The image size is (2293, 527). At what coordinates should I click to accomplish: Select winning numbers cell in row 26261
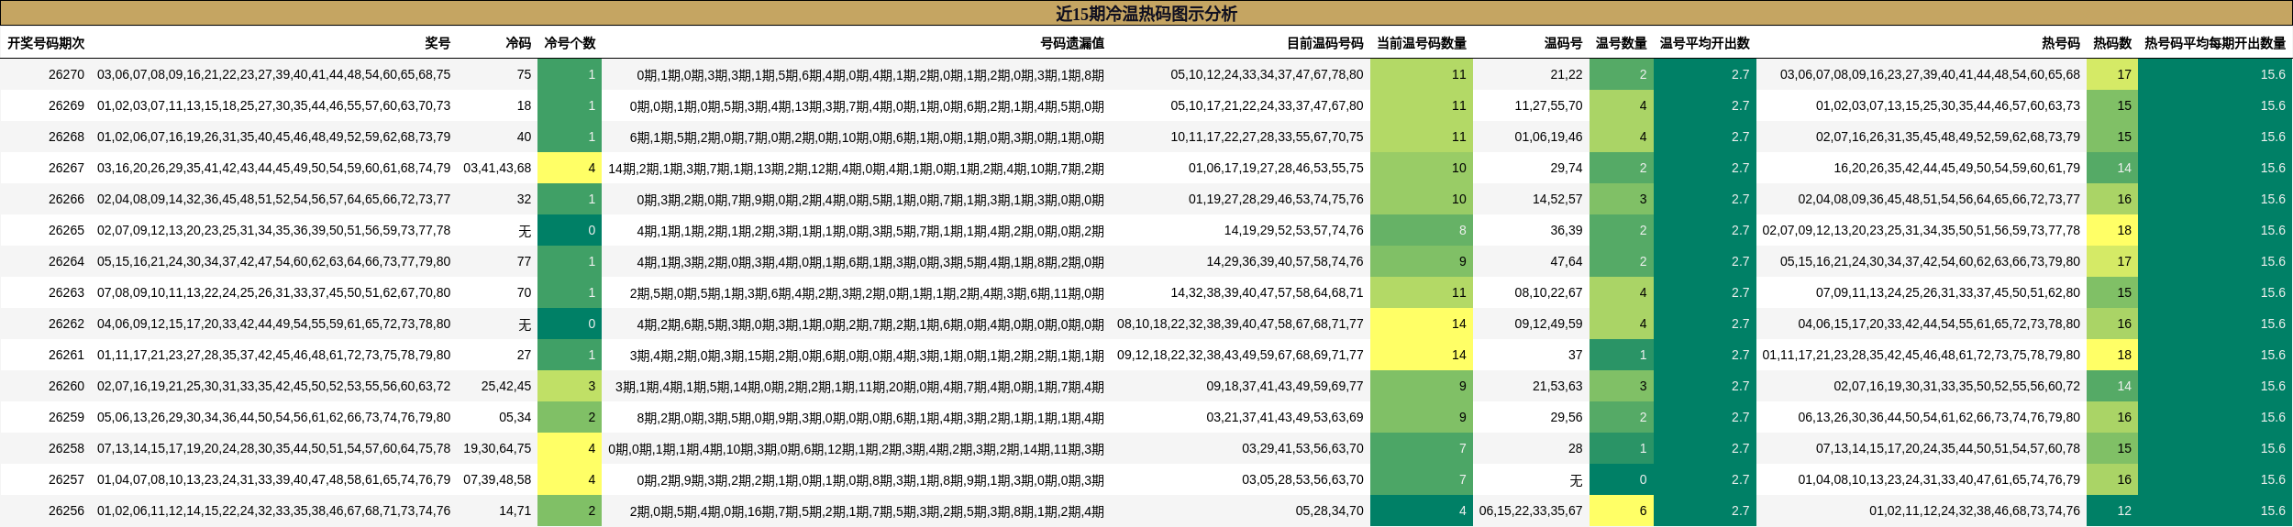pos(273,355)
